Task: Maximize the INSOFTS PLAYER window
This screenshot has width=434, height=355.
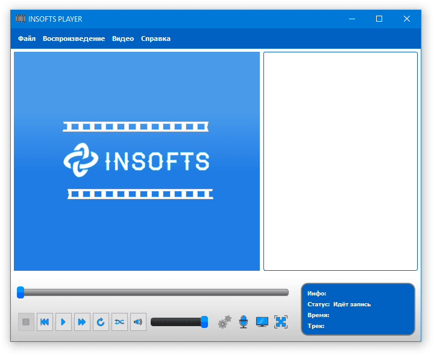Action: point(379,19)
